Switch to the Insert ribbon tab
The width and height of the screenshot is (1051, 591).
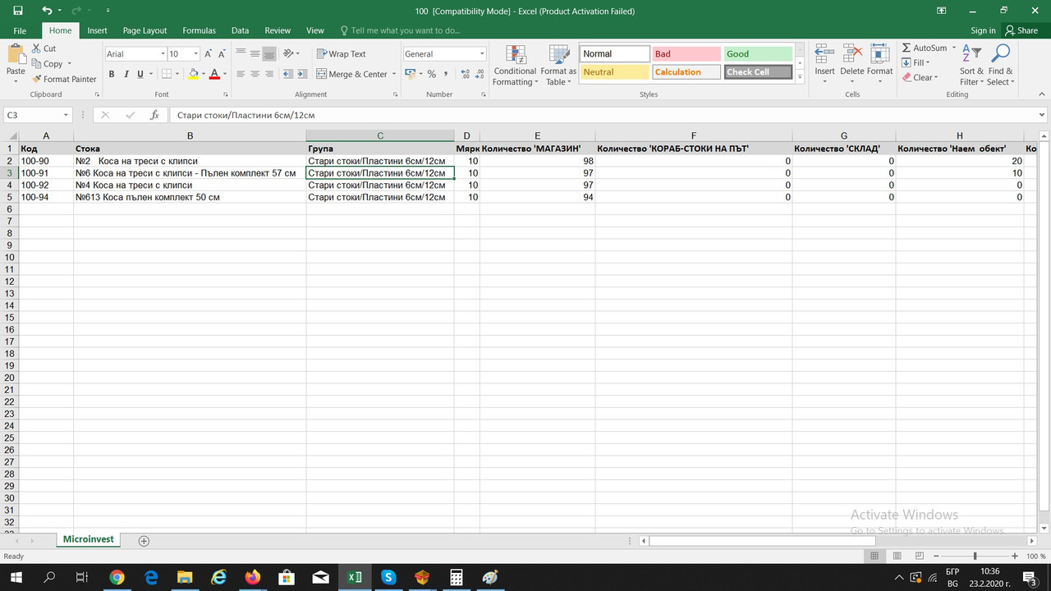coord(97,30)
